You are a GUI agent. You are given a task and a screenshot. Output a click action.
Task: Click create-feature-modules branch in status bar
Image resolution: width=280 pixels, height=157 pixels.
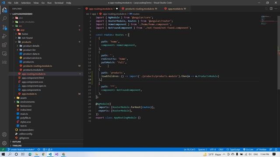[x=21, y=150]
